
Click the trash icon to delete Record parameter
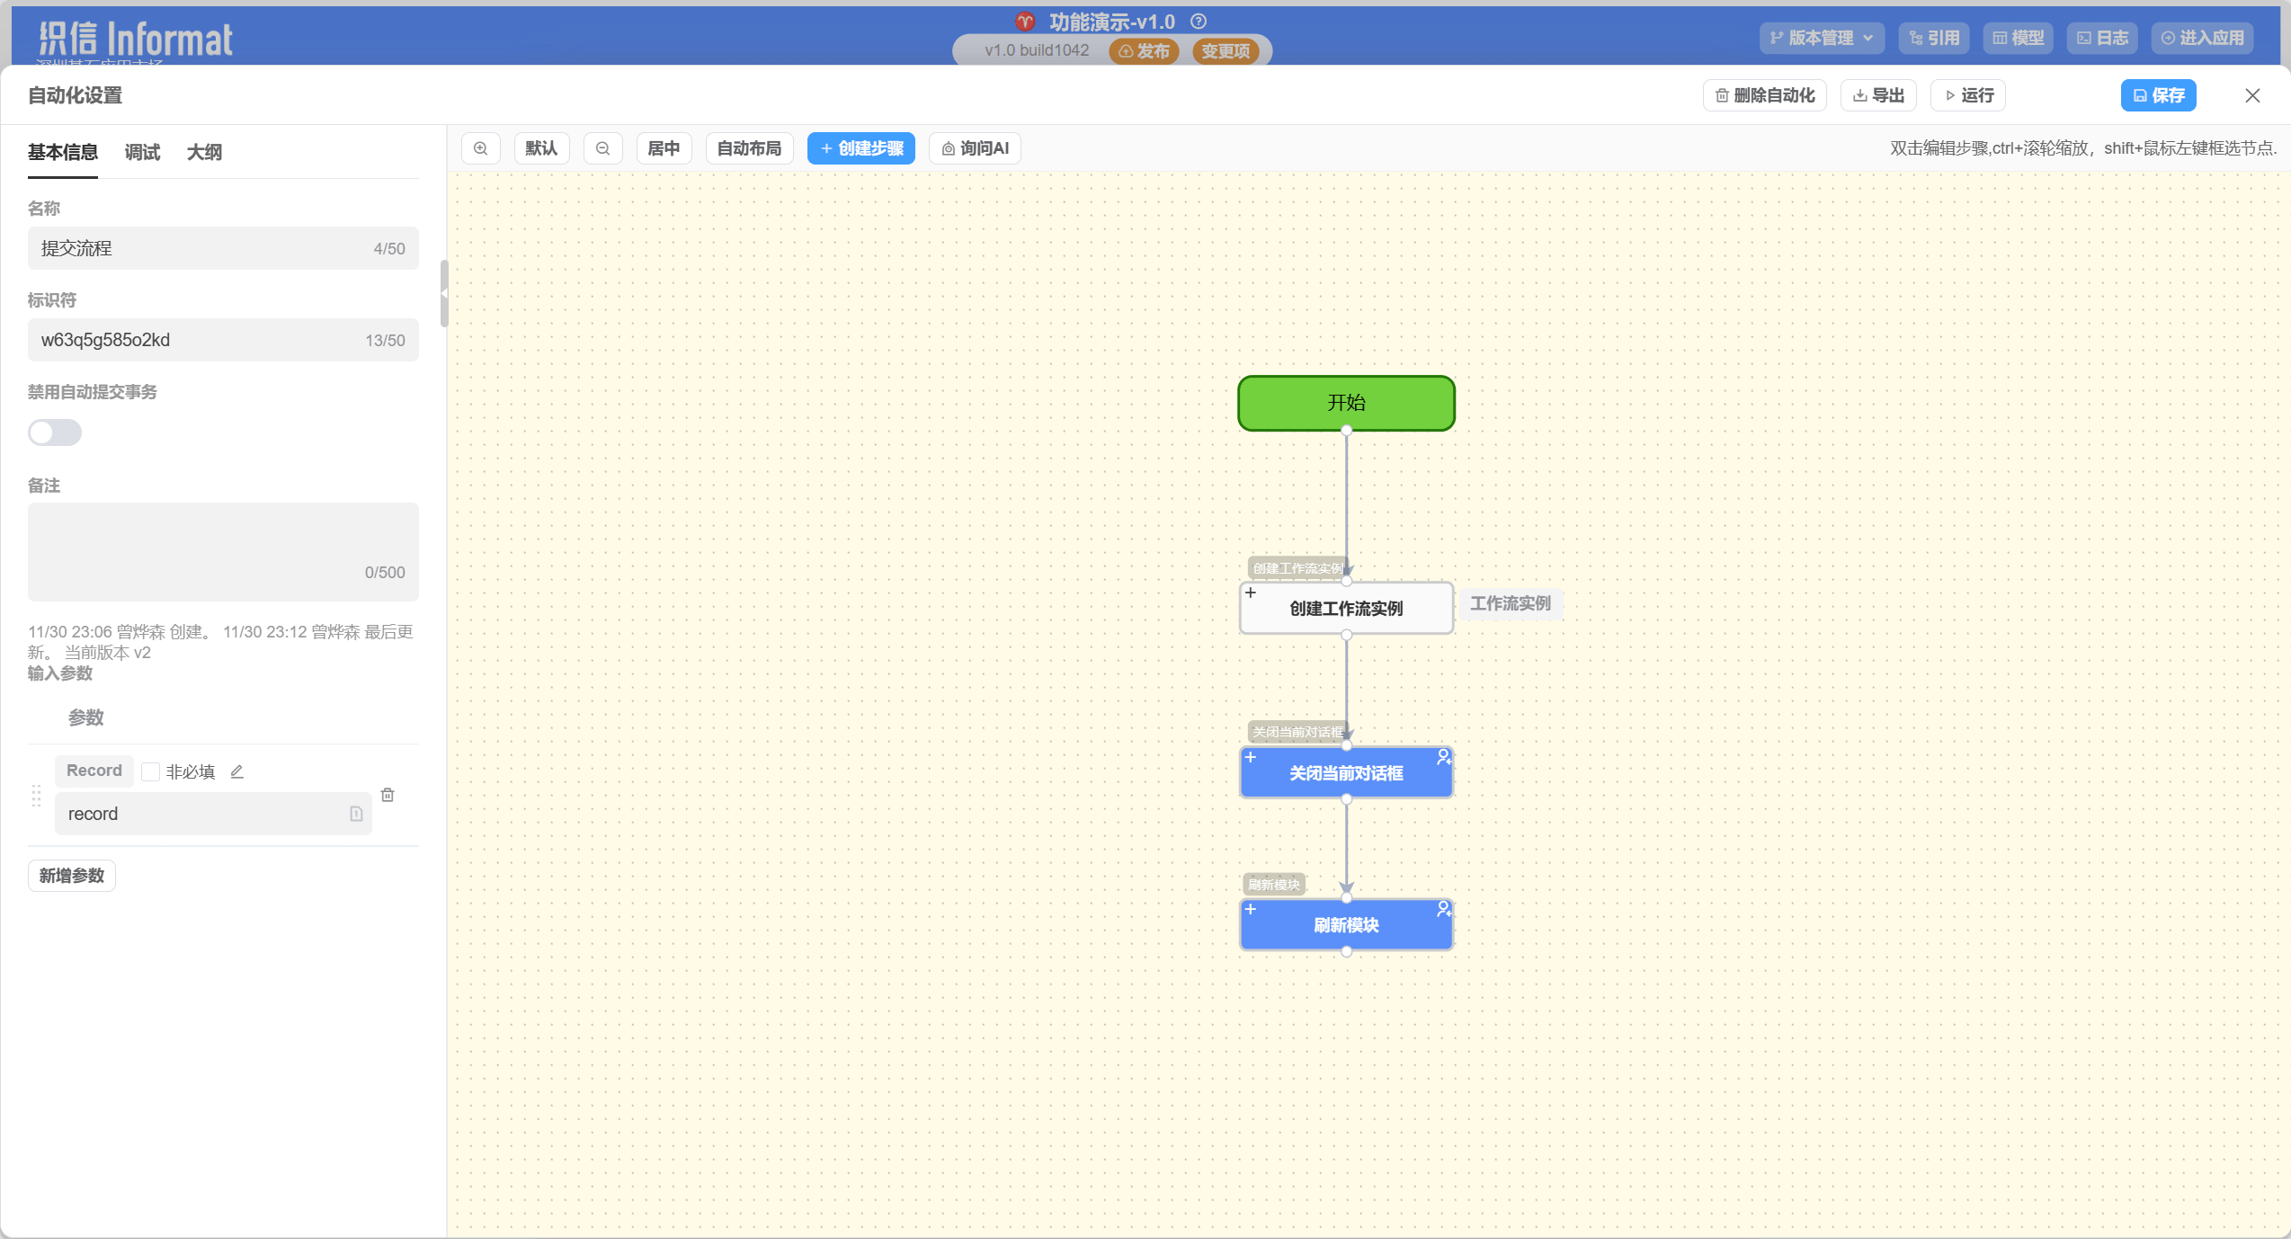click(x=388, y=795)
